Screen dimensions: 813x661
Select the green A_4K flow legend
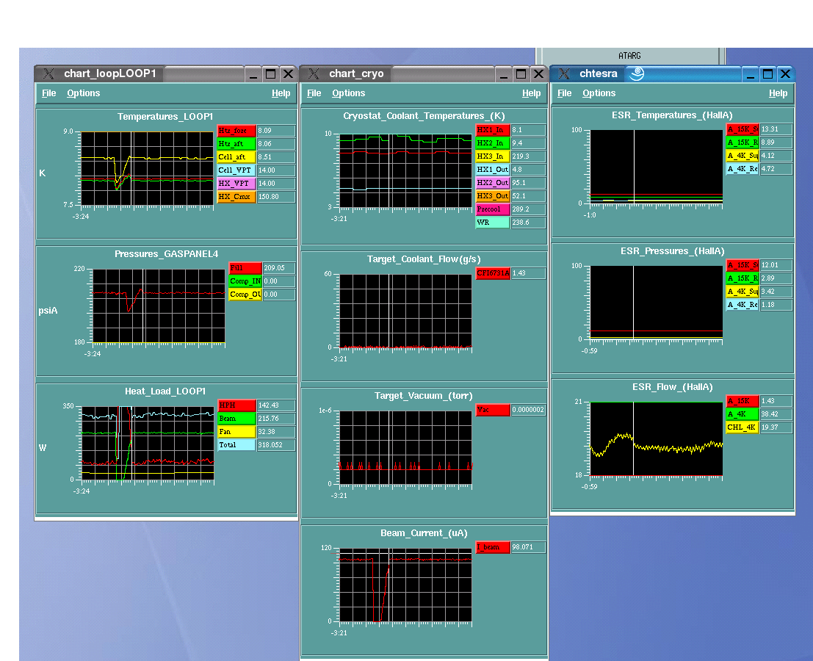click(x=742, y=414)
